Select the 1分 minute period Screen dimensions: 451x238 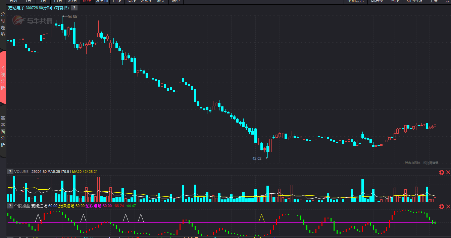(29, 1)
